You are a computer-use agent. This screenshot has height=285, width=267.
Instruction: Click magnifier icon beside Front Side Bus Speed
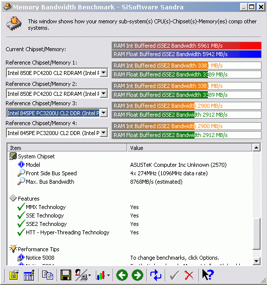21,173
